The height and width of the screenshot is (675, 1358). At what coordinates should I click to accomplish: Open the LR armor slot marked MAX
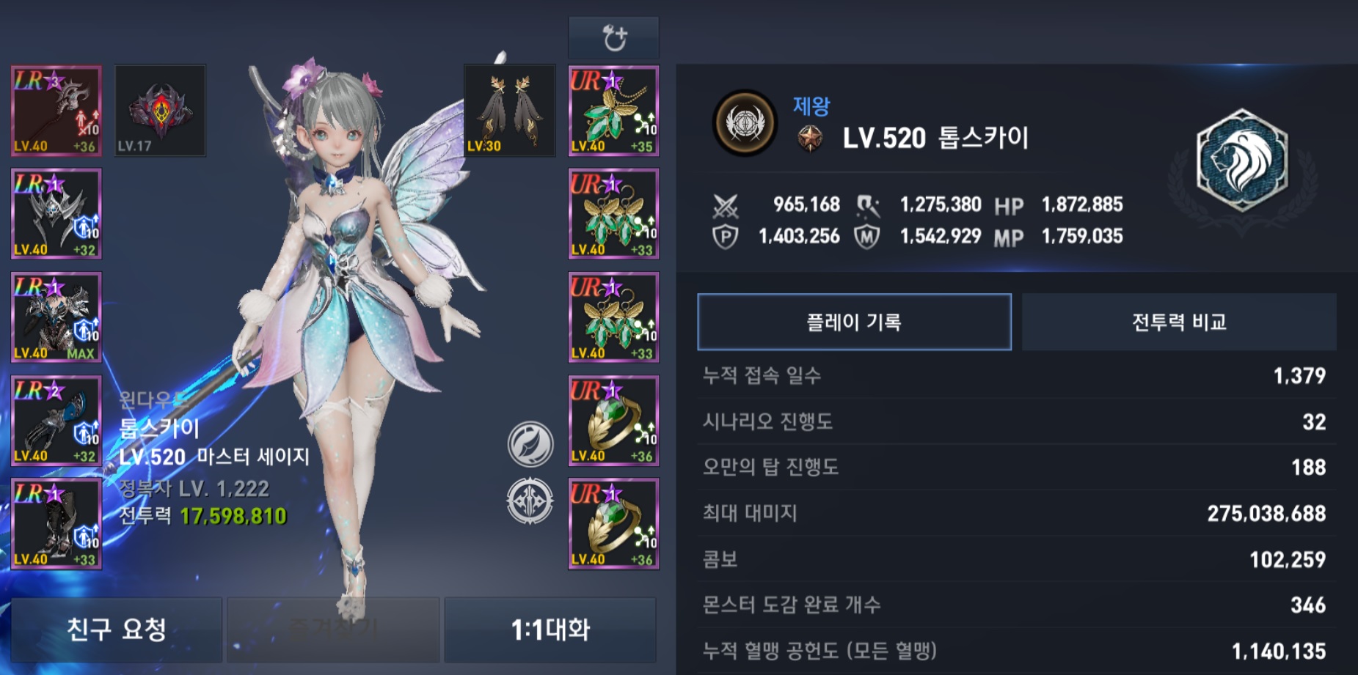[x=56, y=317]
